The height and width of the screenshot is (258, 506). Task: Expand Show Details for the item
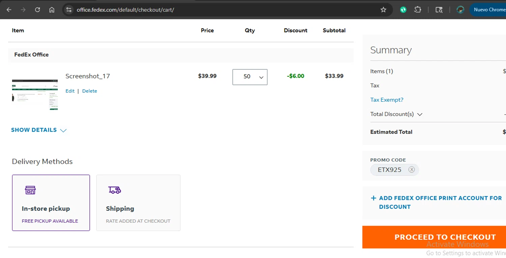point(39,130)
